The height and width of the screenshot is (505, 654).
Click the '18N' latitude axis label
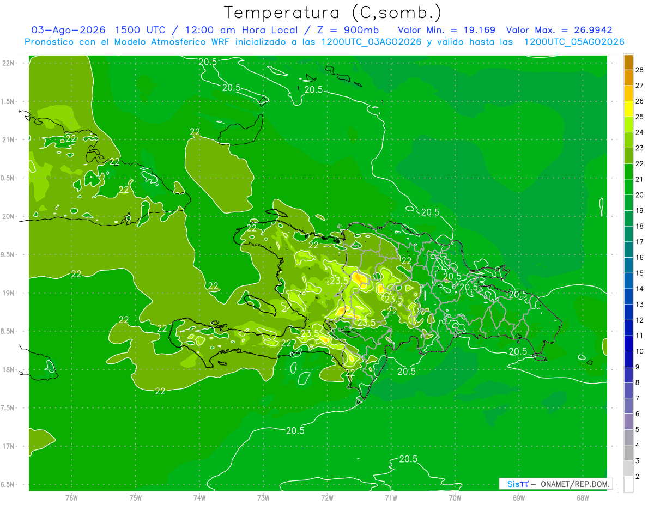coord(8,369)
